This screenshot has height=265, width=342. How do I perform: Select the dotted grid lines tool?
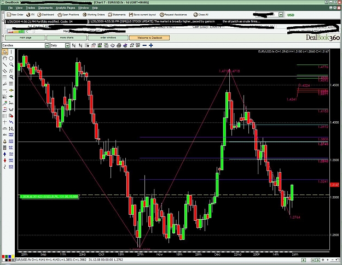(x=5, y=77)
